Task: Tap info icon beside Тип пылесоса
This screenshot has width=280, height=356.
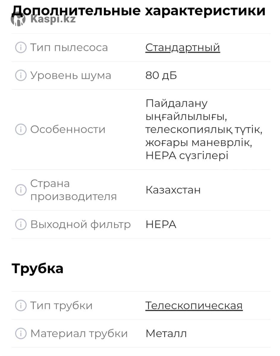Action: (x=20, y=47)
